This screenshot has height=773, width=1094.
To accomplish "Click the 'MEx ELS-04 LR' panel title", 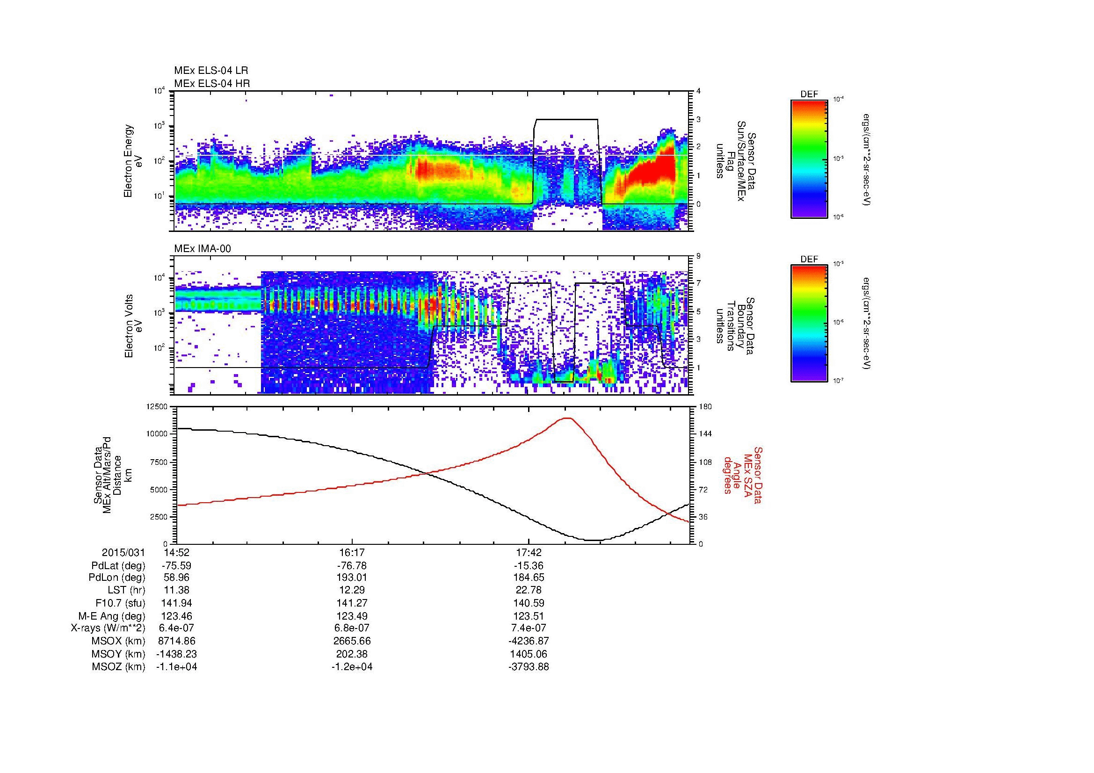I will click(211, 71).
